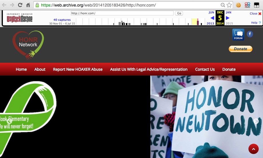Select the JAN next month link
The width and height of the screenshot is (263, 158).
tap(228, 12)
